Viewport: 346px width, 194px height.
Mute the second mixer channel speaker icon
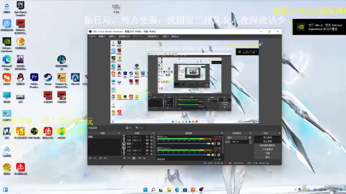pyautogui.click(x=213, y=155)
